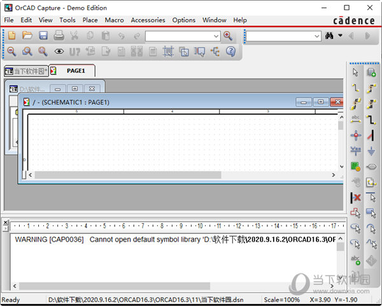Select the Place Bezier curve tool
Screen dimensions: 382x306
pos(371,244)
